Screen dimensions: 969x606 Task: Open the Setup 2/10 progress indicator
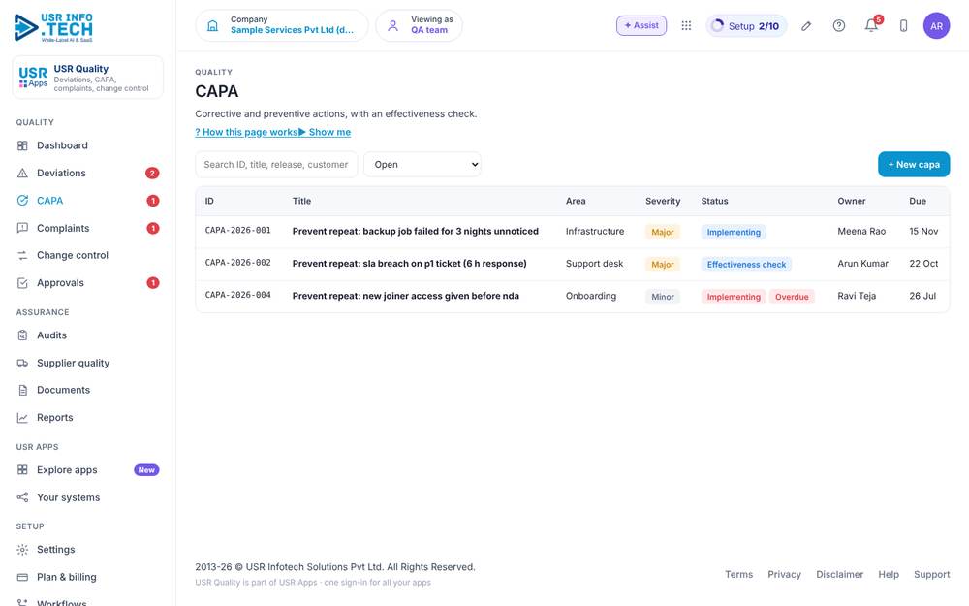(x=746, y=26)
